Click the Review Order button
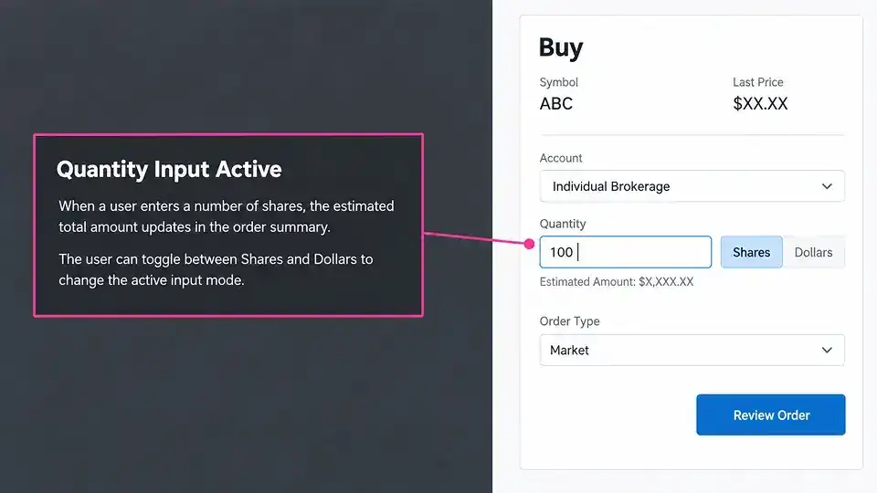Screen dimensions: 877x493 tap(771, 414)
